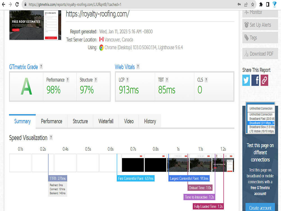Select Broadband Fast (20/5 Mbps) option
The image size is (281, 211).
tap(261, 119)
